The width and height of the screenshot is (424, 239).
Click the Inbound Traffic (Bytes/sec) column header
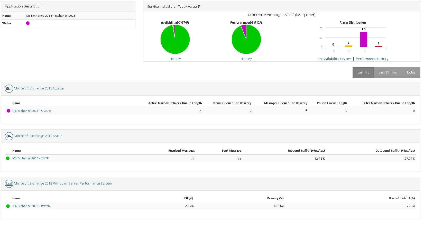307,151
